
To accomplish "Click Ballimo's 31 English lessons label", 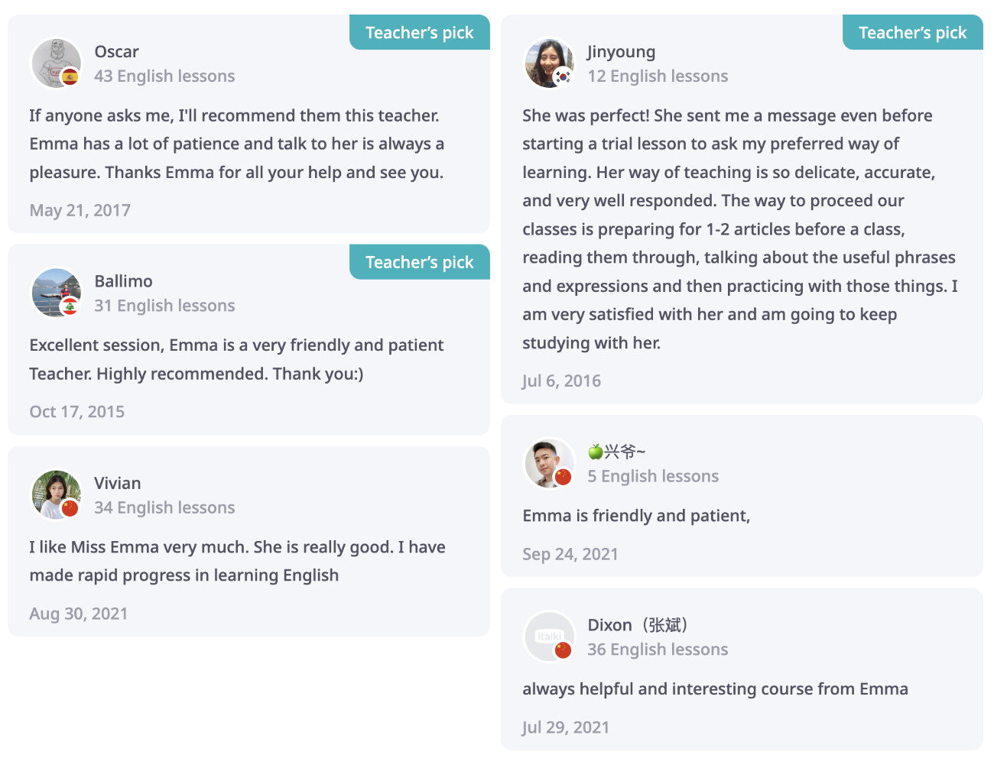I will click(x=164, y=305).
